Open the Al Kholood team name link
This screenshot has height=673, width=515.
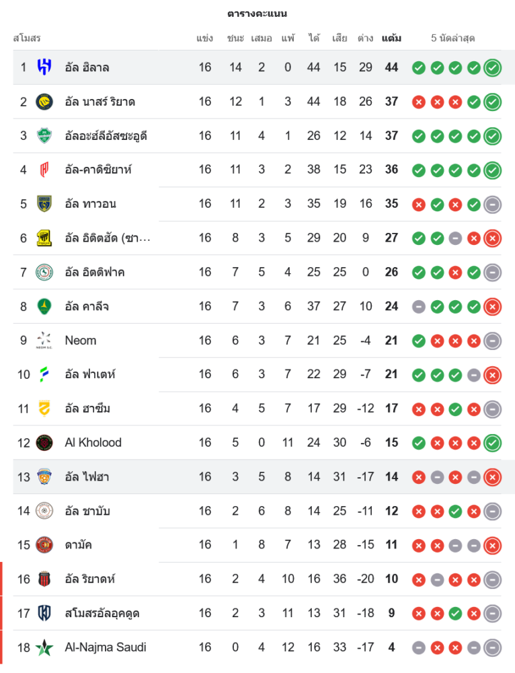[x=93, y=443]
